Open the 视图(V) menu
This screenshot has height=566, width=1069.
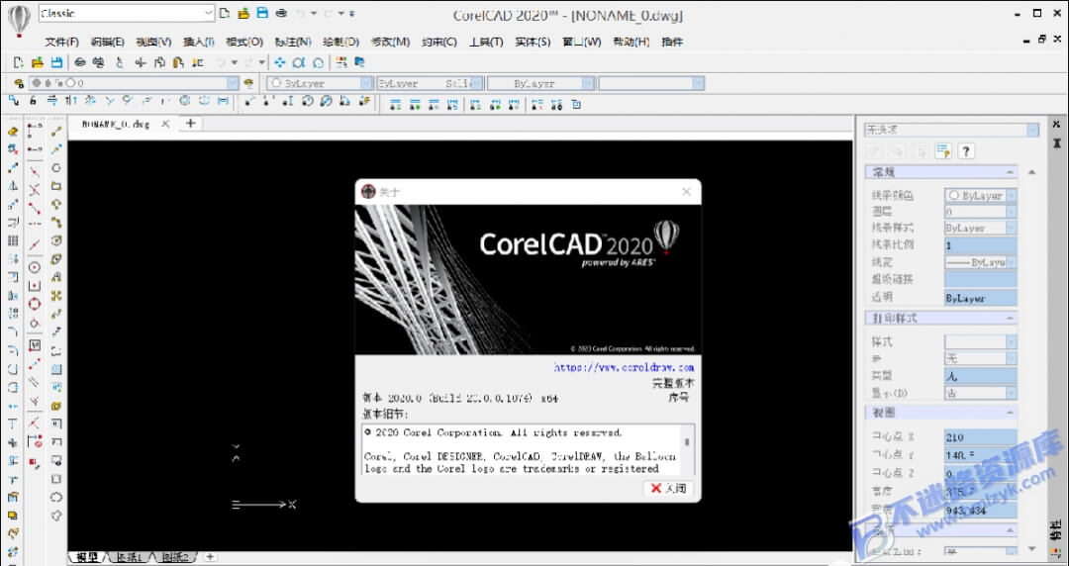pos(153,42)
